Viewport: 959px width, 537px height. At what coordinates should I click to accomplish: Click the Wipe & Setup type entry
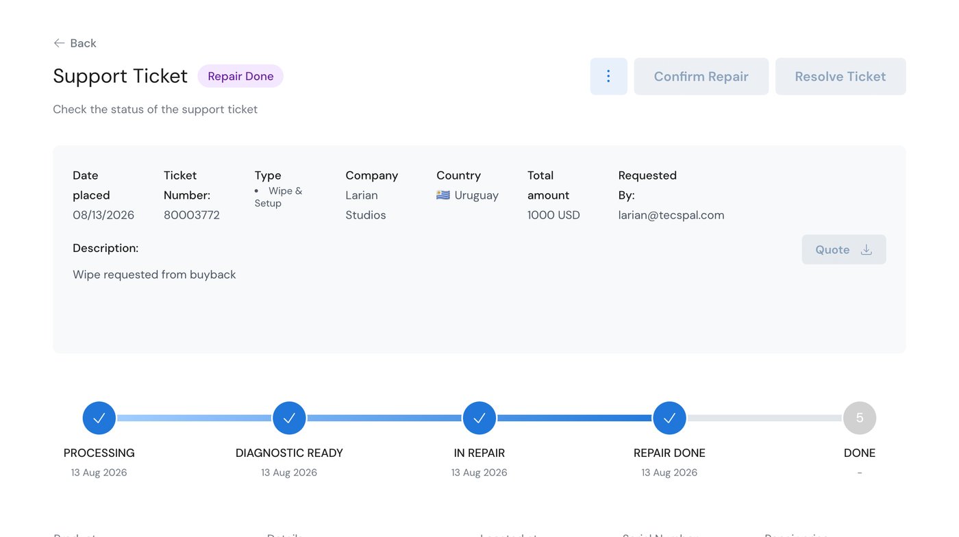pos(279,197)
